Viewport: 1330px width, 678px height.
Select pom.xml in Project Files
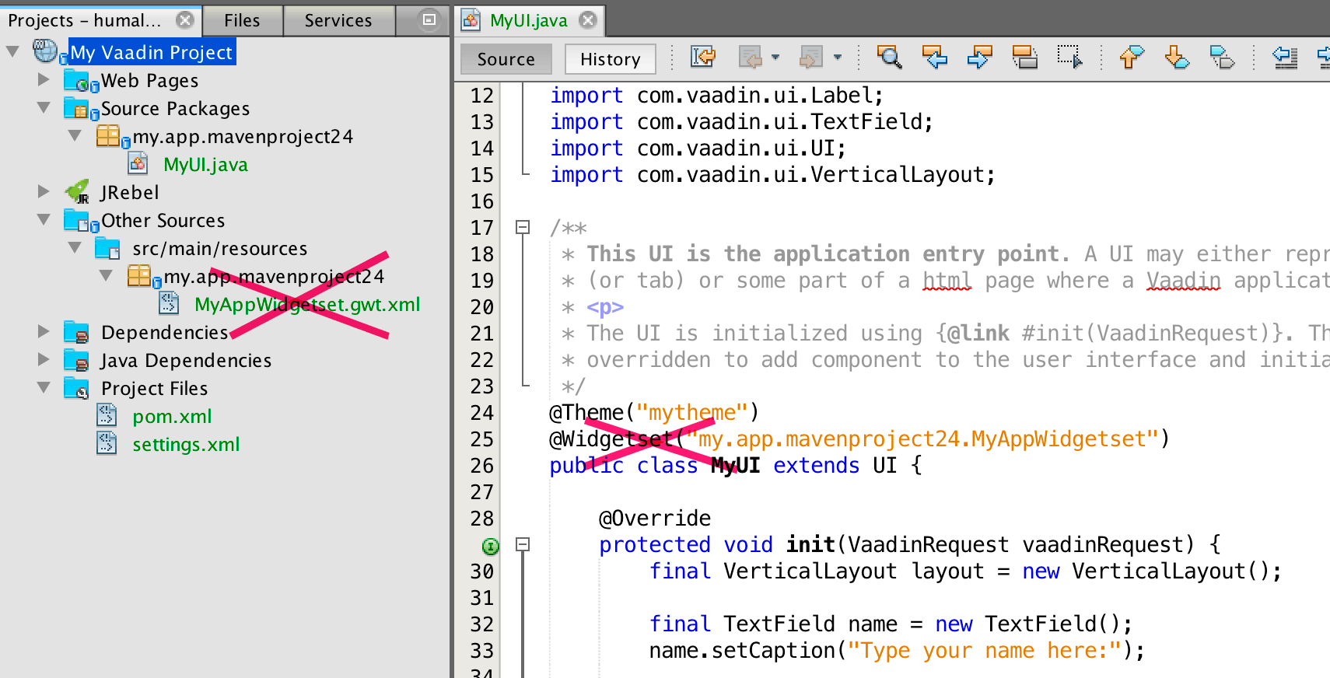tap(172, 417)
